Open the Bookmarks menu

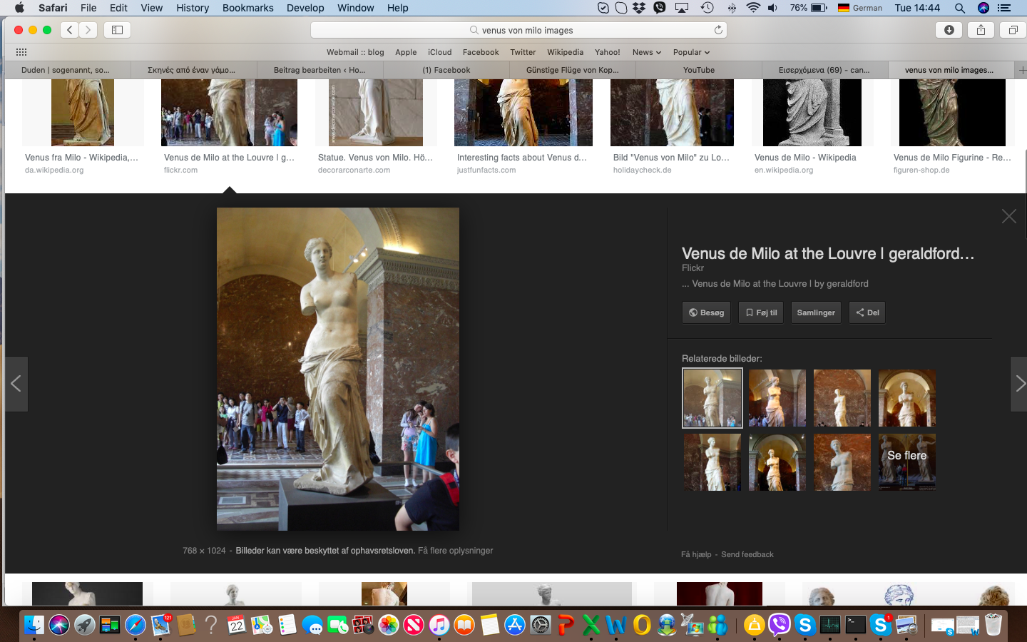click(248, 8)
